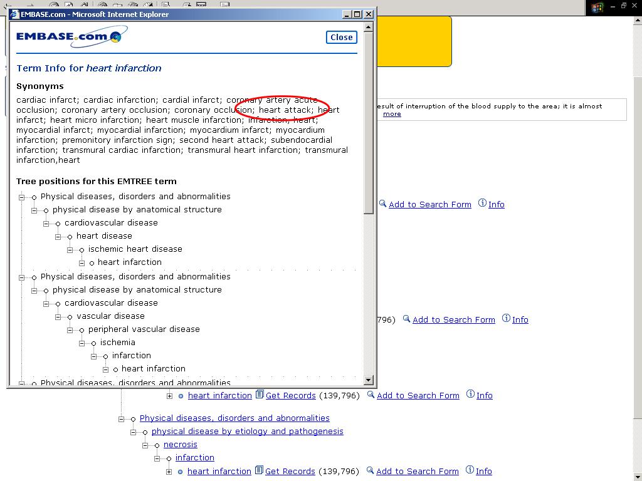
Task: Click 'Add to Search Form' beside partial '796)' count
Action: pyautogui.click(x=454, y=320)
